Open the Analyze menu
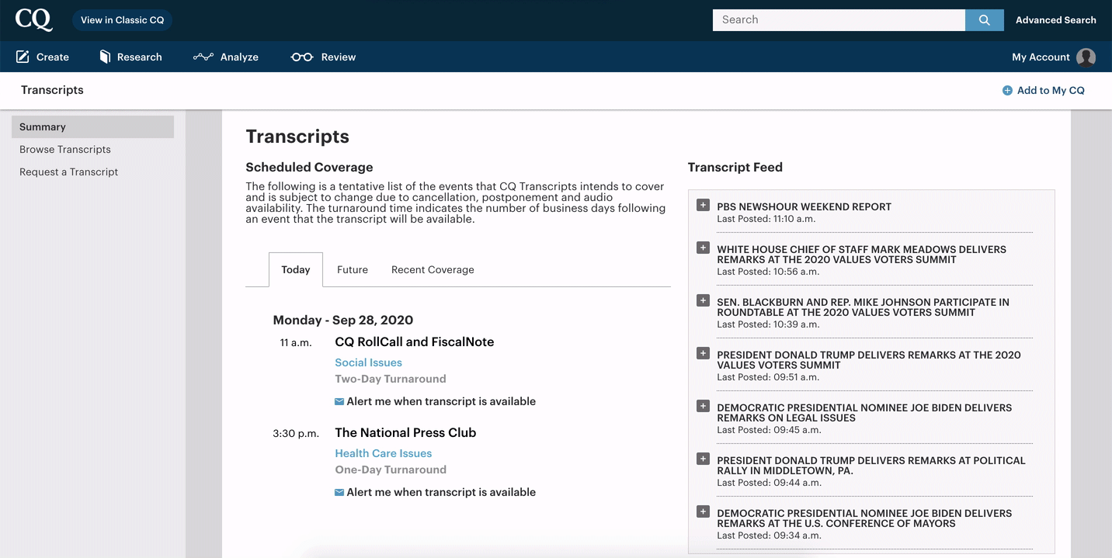 click(226, 57)
